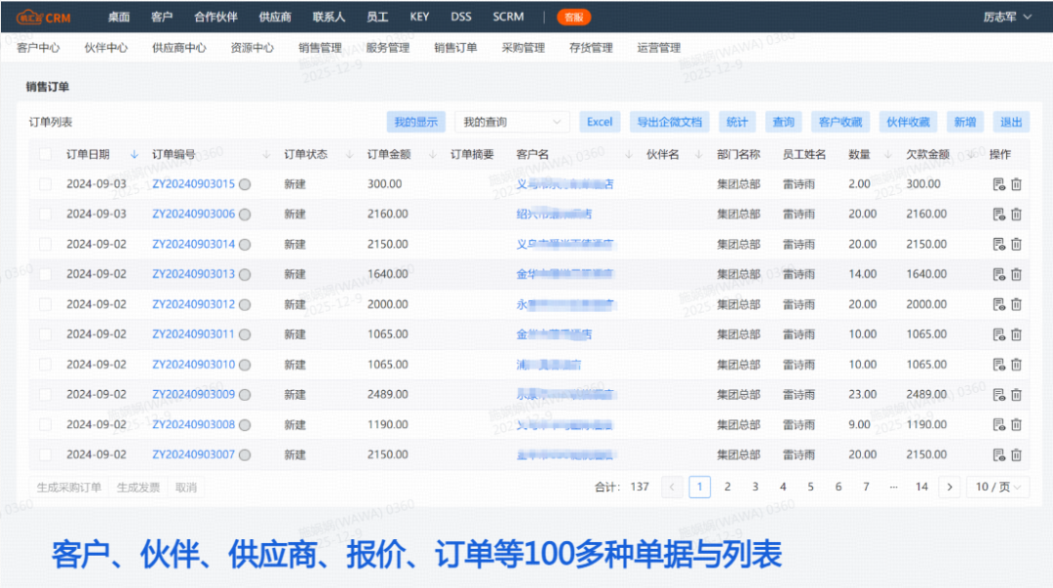Click the next-page arrow control
This screenshot has width=1053, height=588.
click(950, 486)
